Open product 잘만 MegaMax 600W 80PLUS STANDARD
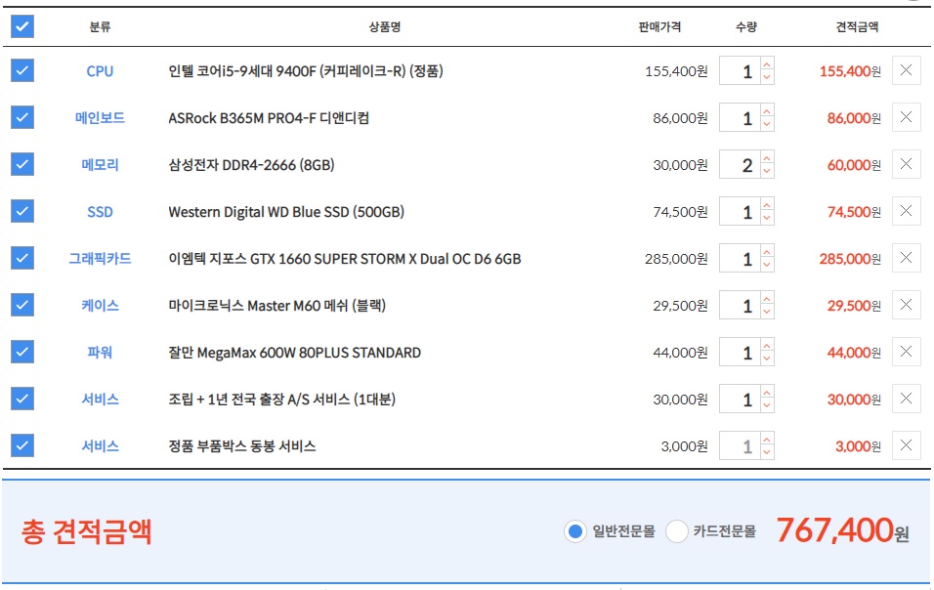Viewport: 934px width, 590px height. (x=295, y=353)
